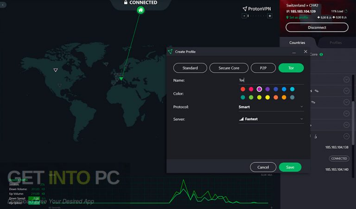The height and width of the screenshot is (209, 356).
Task: Choose the Standard profile type
Action: pos(190,68)
